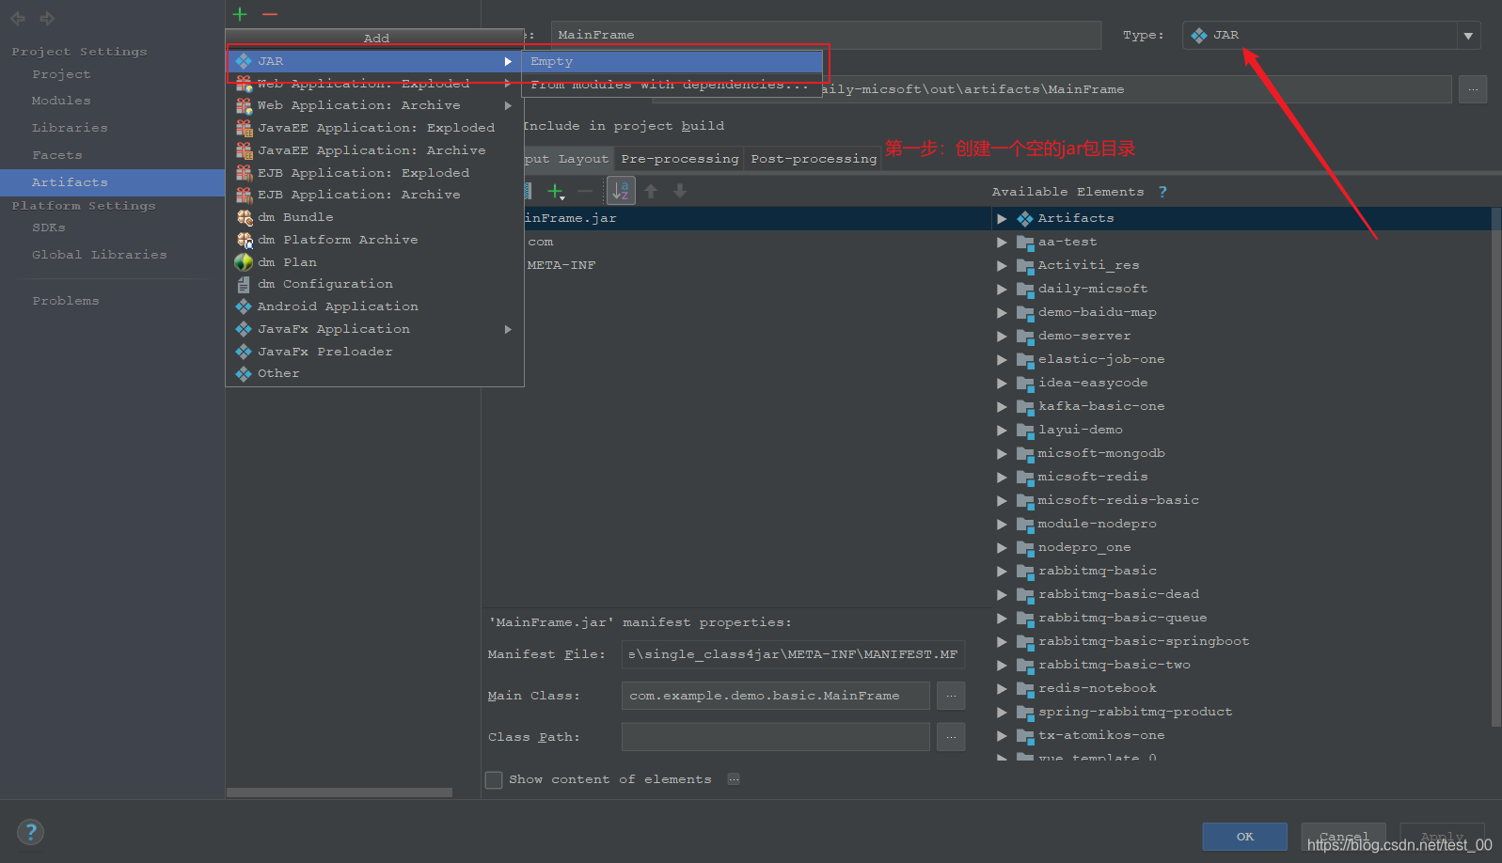Select Artifacts in Project Settings
This screenshot has width=1502, height=863.
[112, 182]
